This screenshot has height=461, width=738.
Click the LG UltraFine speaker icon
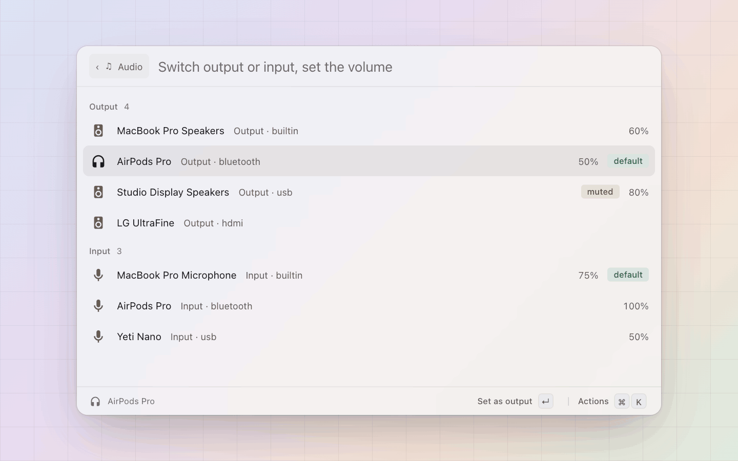tap(98, 223)
